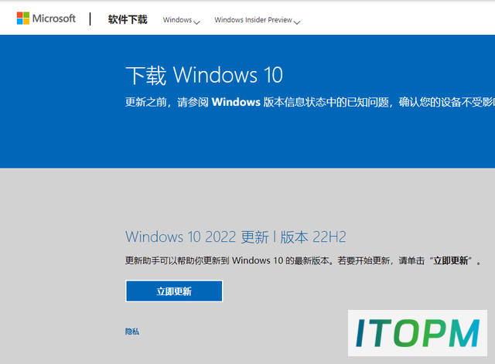Open the 隐私 privacy link
The width and height of the screenshot is (495, 364).
(x=132, y=332)
